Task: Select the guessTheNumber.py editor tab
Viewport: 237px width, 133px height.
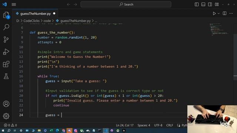Action: [x=36, y=14]
